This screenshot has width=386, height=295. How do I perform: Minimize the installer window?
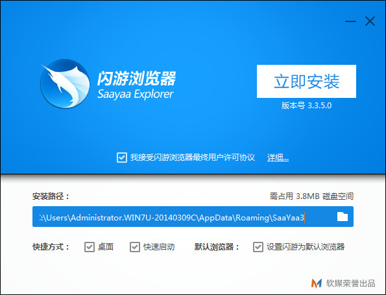(350, 21)
